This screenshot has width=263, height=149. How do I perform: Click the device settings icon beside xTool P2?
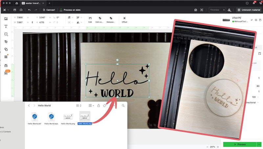256,20
